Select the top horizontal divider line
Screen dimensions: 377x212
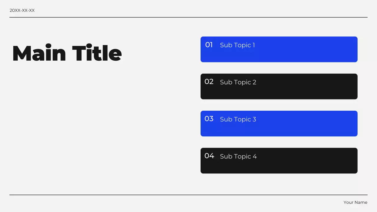click(188, 17)
